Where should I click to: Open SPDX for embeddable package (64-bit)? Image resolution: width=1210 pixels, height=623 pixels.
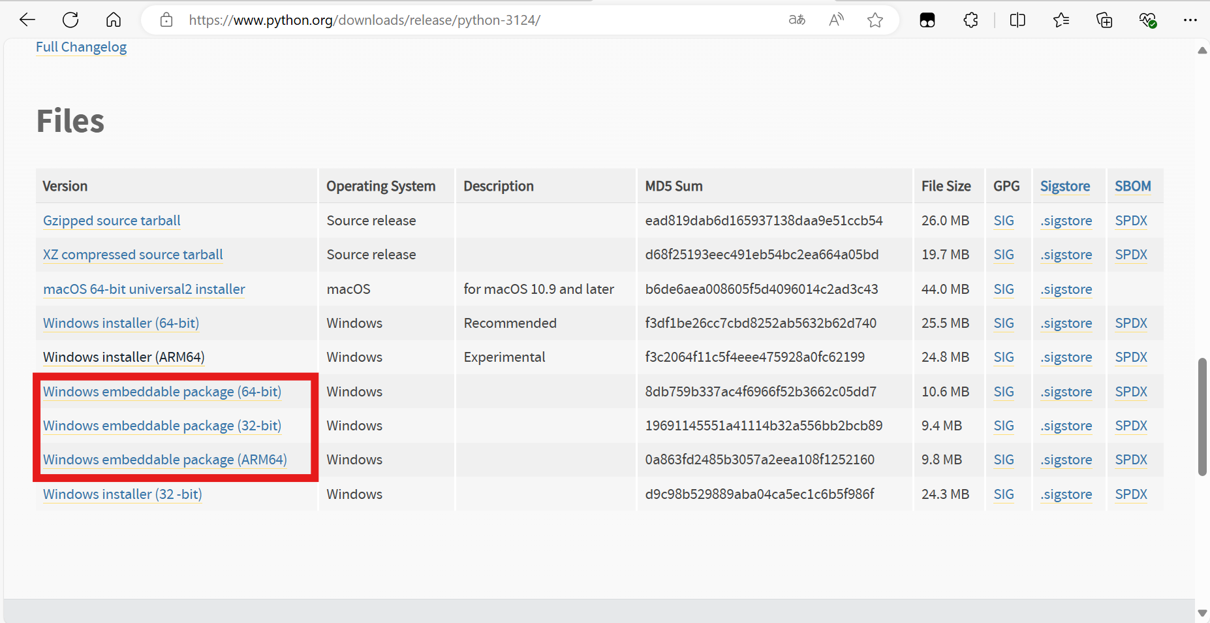click(x=1131, y=392)
